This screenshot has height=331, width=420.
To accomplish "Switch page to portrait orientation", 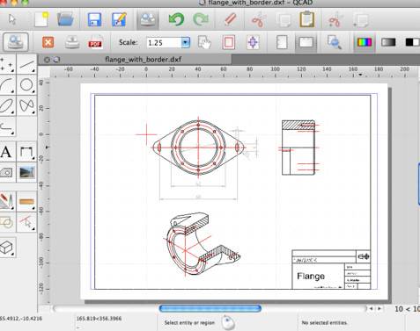I will coord(282,42).
